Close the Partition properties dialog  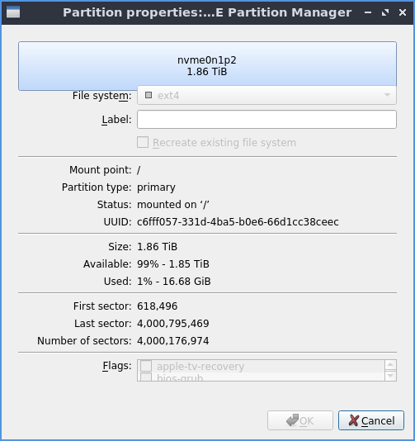click(x=403, y=12)
